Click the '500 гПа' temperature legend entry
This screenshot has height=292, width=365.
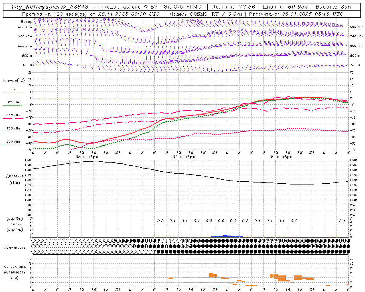(13, 142)
